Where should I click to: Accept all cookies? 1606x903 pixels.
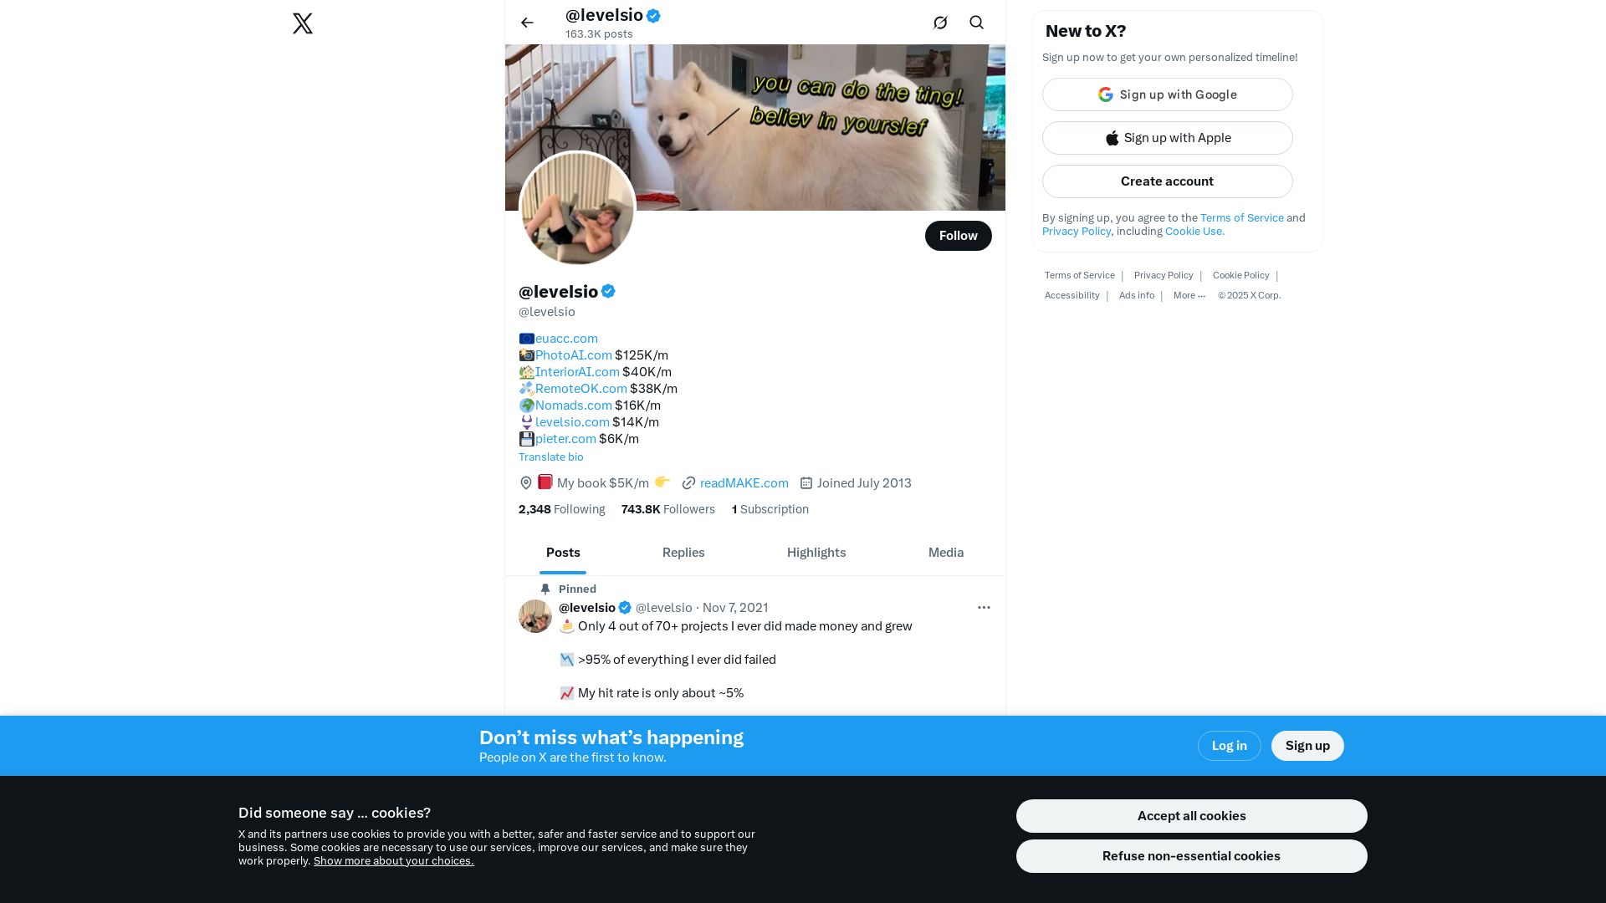click(1191, 816)
